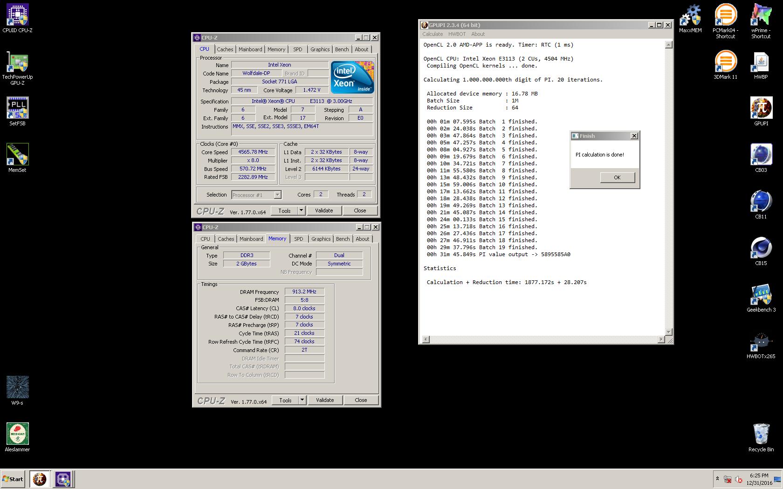Open SPD tab in upper CPU-Z window
The image size is (783, 489).
(298, 49)
